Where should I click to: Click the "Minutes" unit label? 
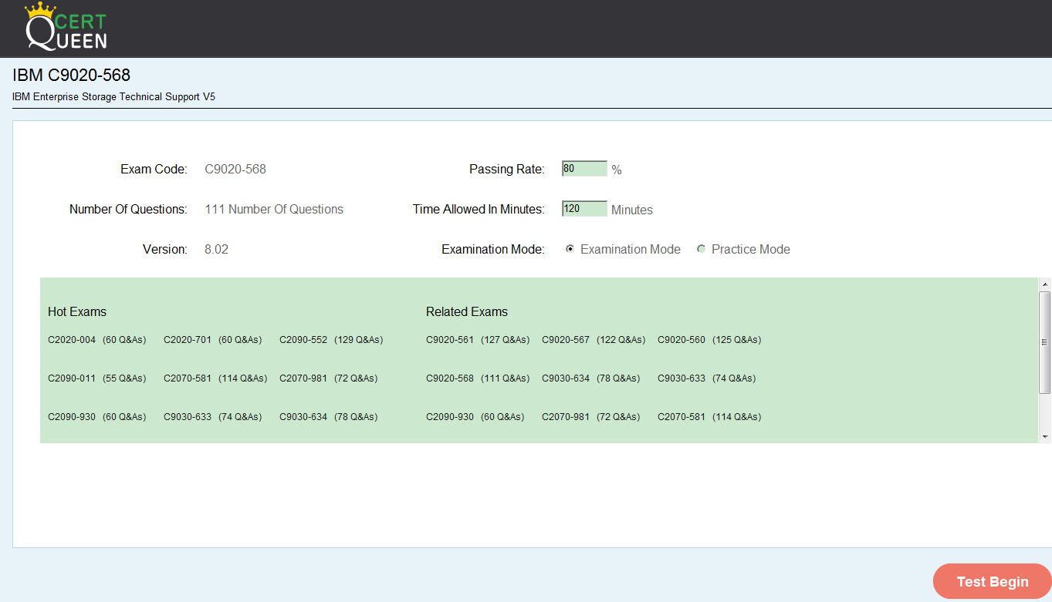tap(632, 210)
